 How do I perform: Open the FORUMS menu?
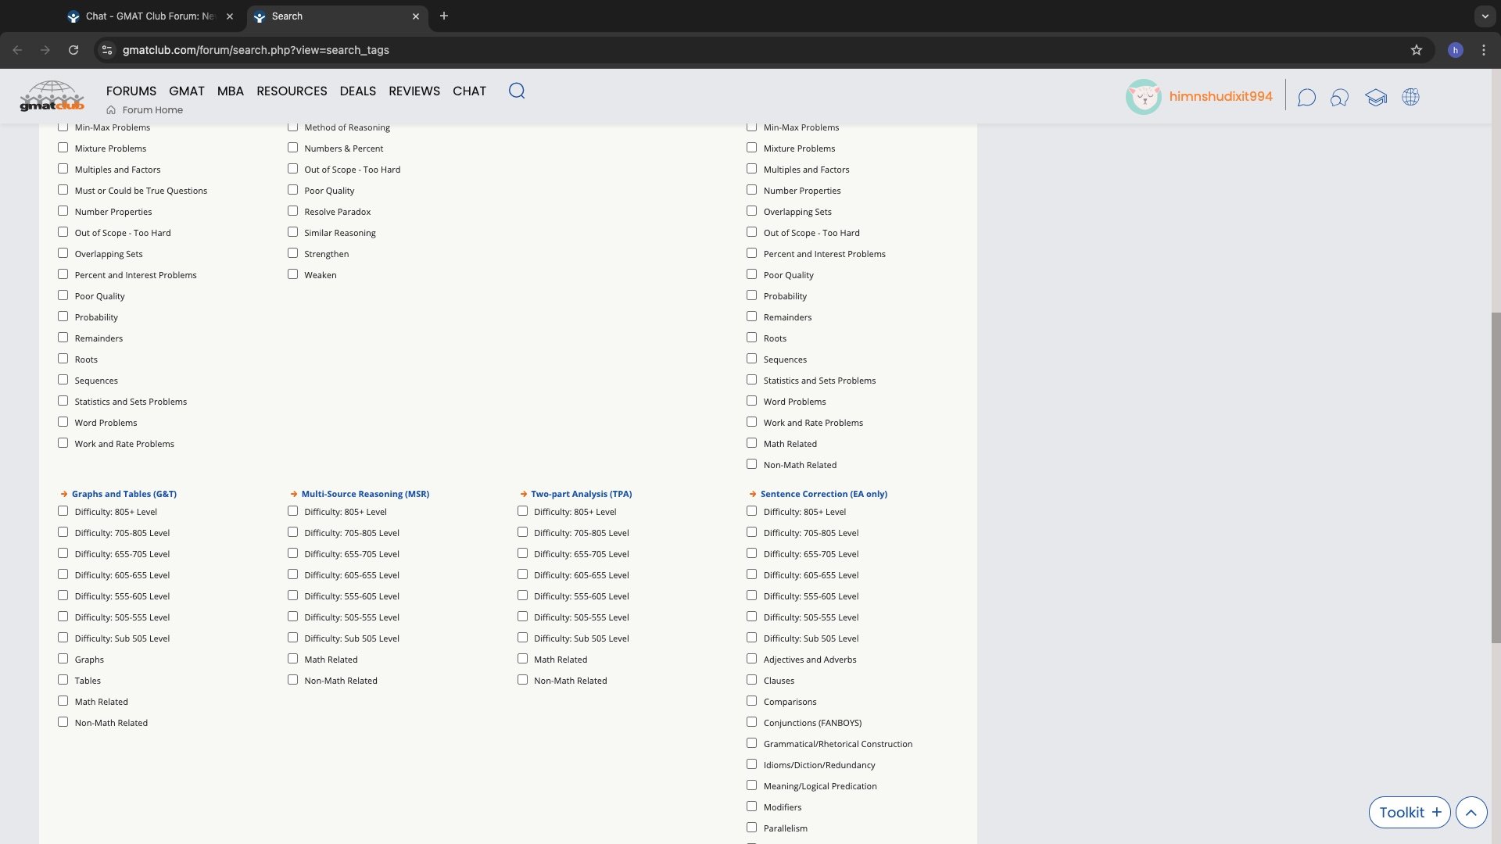(131, 91)
